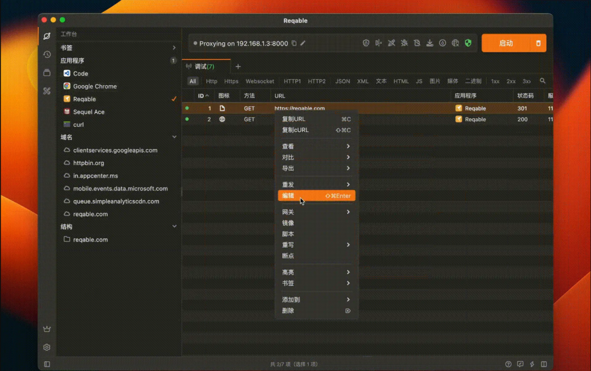Click the orange 启动 button
Viewport: 591px width, 371px height.
click(506, 43)
